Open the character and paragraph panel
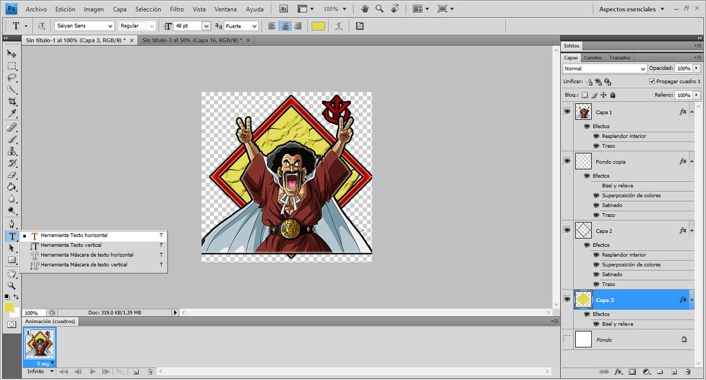706x380 pixels. [x=360, y=26]
